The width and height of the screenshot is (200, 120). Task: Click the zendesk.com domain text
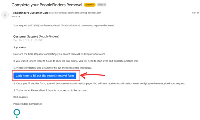click(94, 13)
